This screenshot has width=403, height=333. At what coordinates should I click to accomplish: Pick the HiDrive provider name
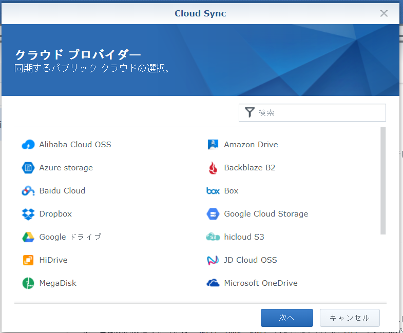click(53, 260)
